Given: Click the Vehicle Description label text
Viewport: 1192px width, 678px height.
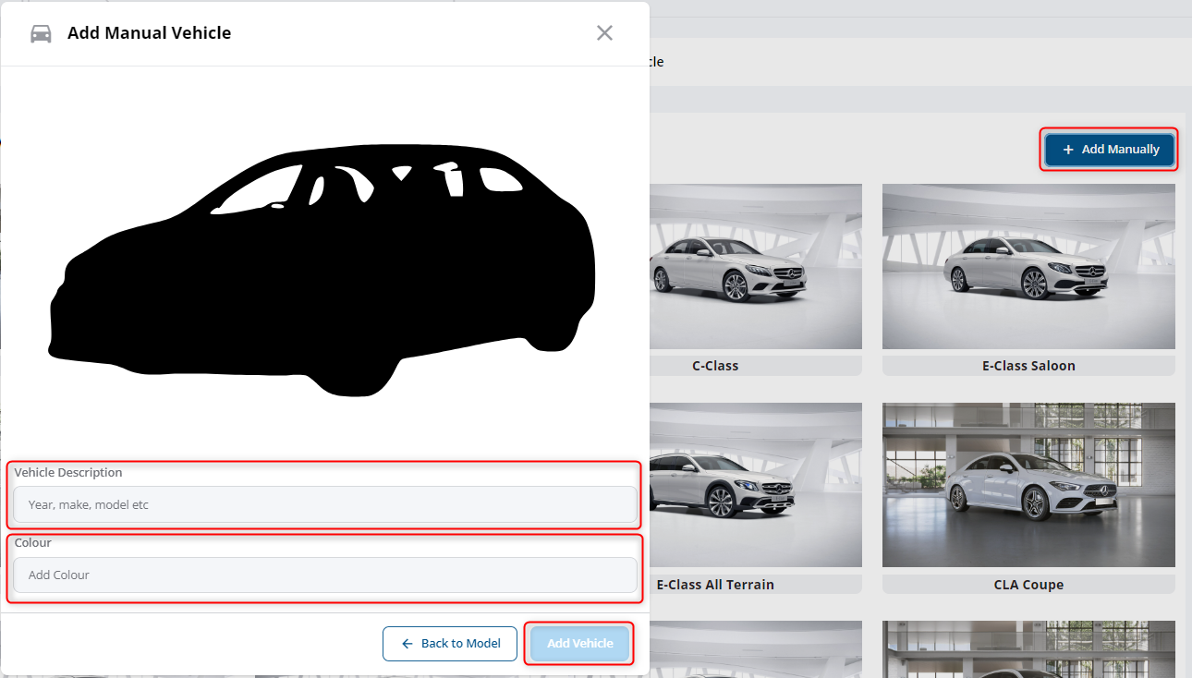Looking at the screenshot, I should coord(68,472).
